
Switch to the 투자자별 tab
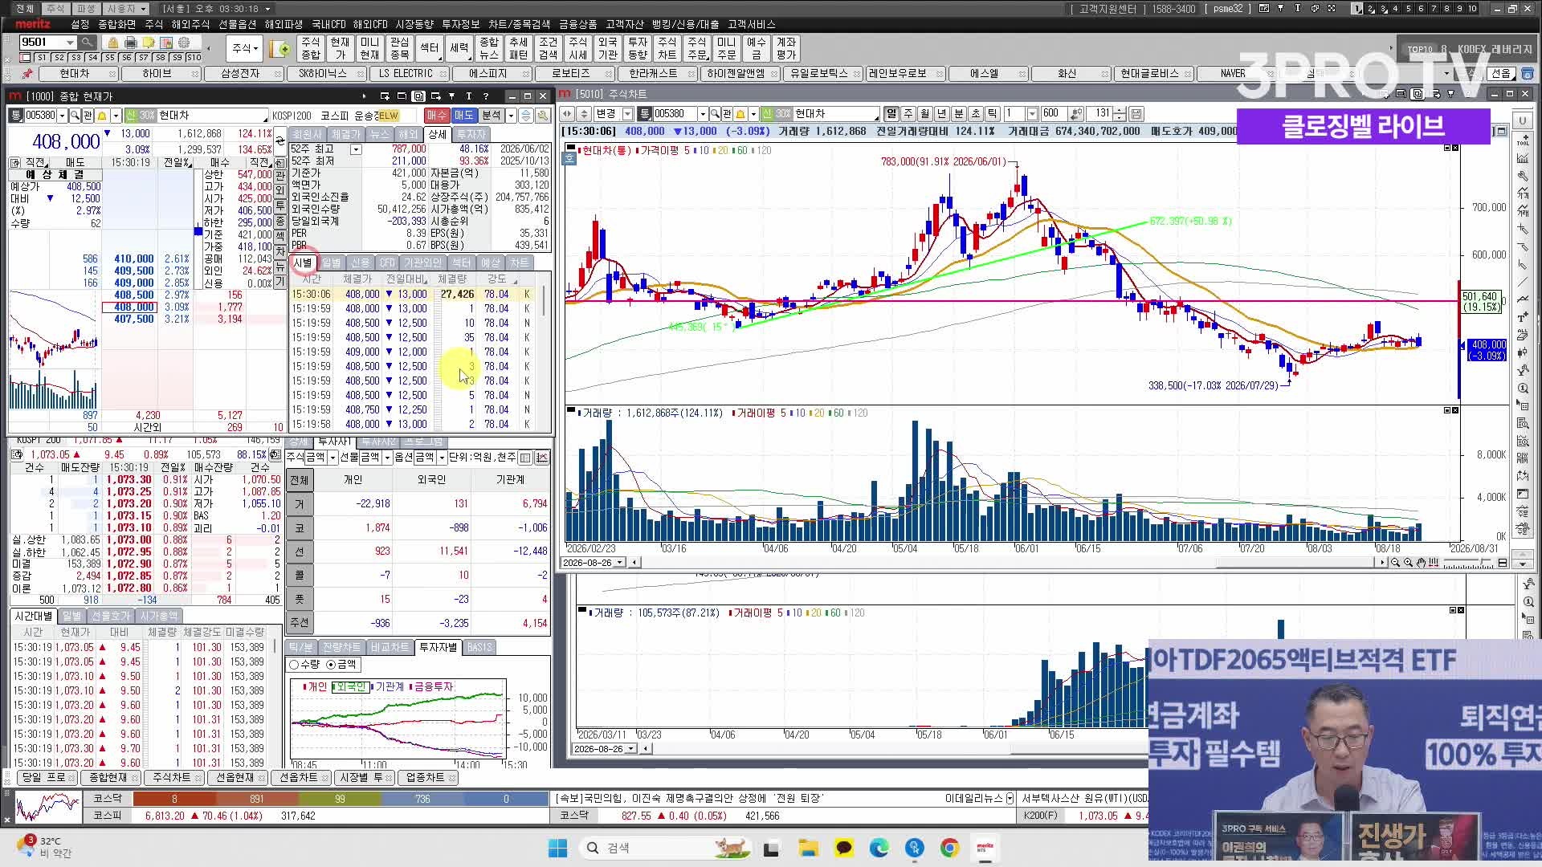point(438,647)
